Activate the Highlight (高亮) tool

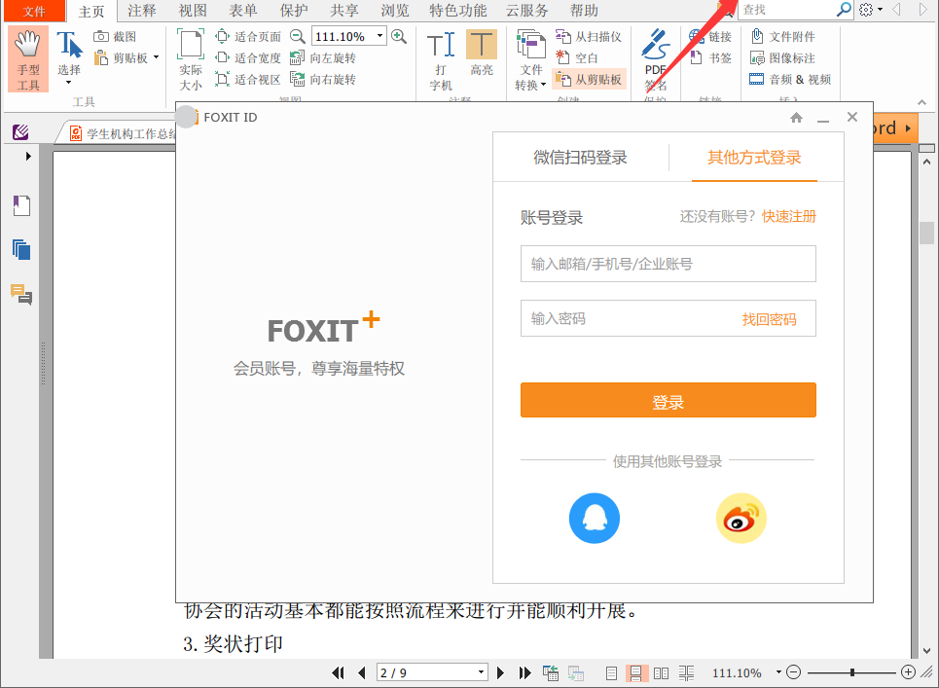click(x=481, y=54)
